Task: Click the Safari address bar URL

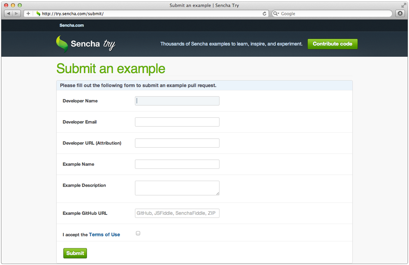Action: coord(73,14)
